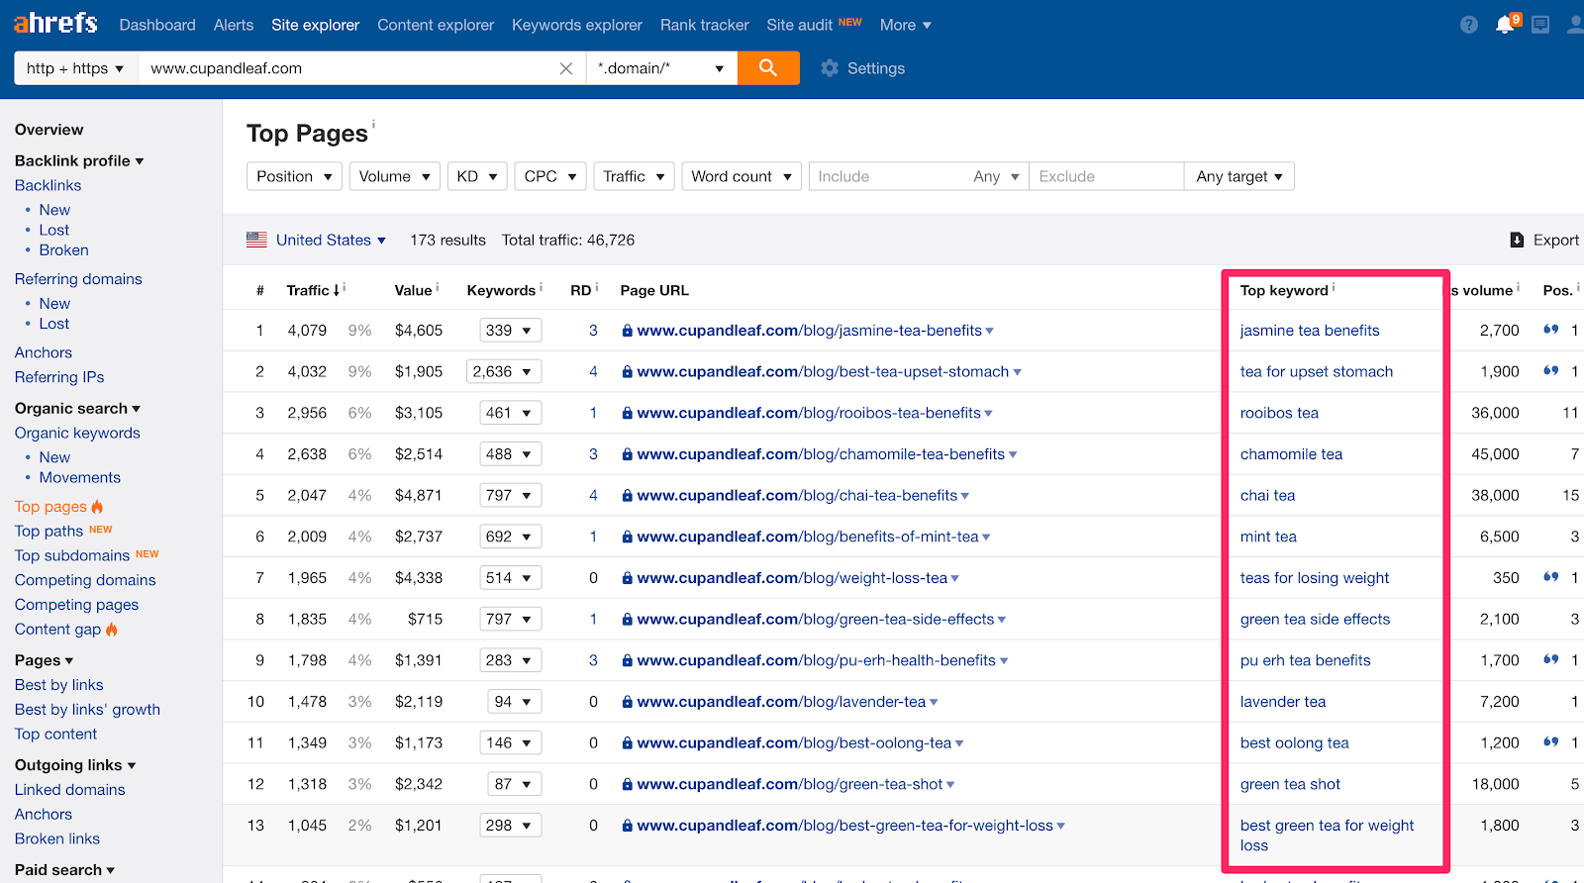Click the RD count 4 for chai-tea-benefits
Viewport: 1584px width, 883px height.
tap(593, 495)
